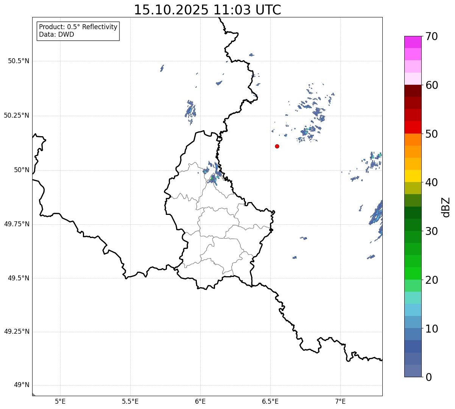This screenshot has width=455, height=409.
Task: Click the olive colorbar segment just below 40
Action: [413, 188]
